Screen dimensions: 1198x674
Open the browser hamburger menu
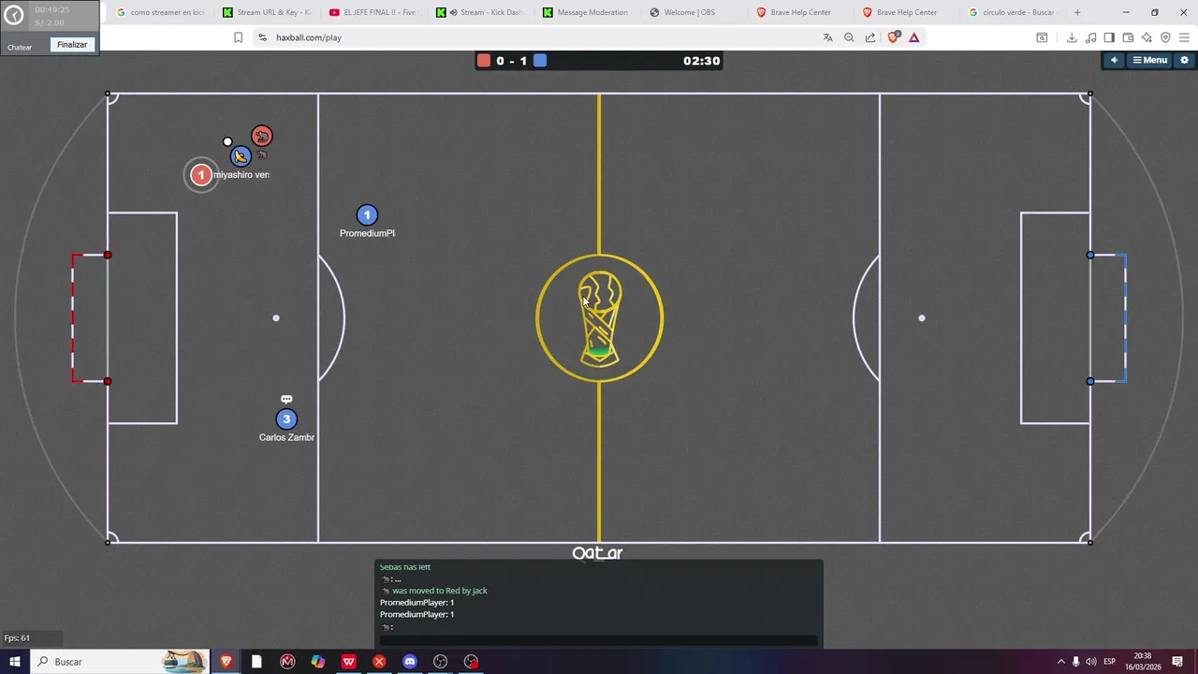(x=1184, y=37)
